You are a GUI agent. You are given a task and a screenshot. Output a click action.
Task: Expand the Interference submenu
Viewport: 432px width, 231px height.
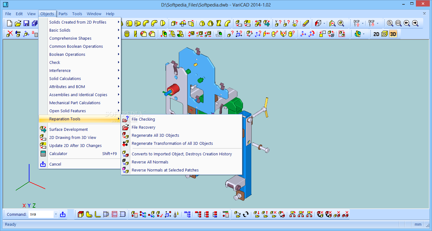click(80, 70)
